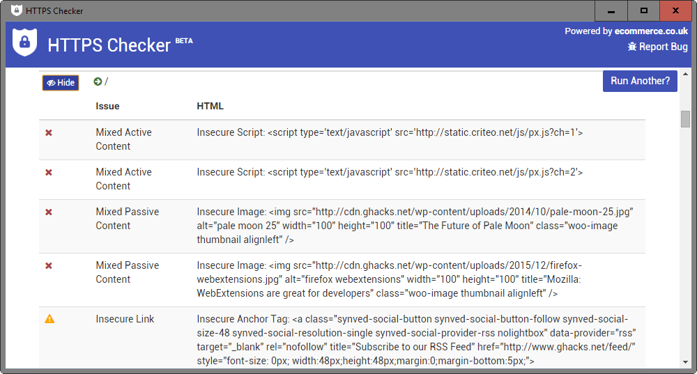Image resolution: width=697 pixels, height=374 pixels.
Task: Open the ecommerce.co.uk link
Action: [651, 31]
